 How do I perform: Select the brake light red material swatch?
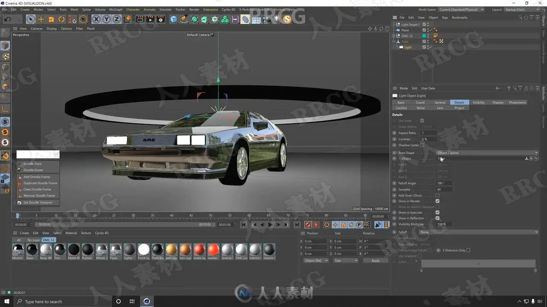(200, 250)
